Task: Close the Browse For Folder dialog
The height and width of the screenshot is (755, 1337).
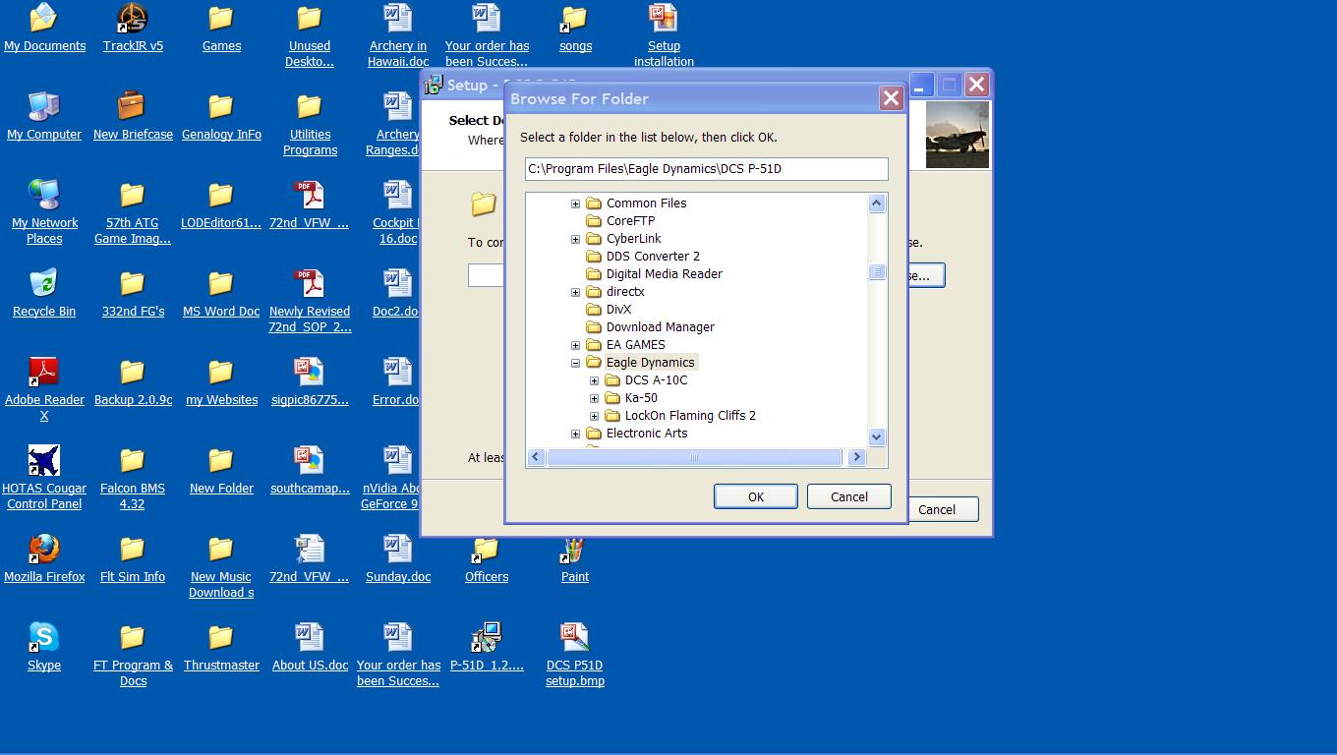Action: [891, 98]
